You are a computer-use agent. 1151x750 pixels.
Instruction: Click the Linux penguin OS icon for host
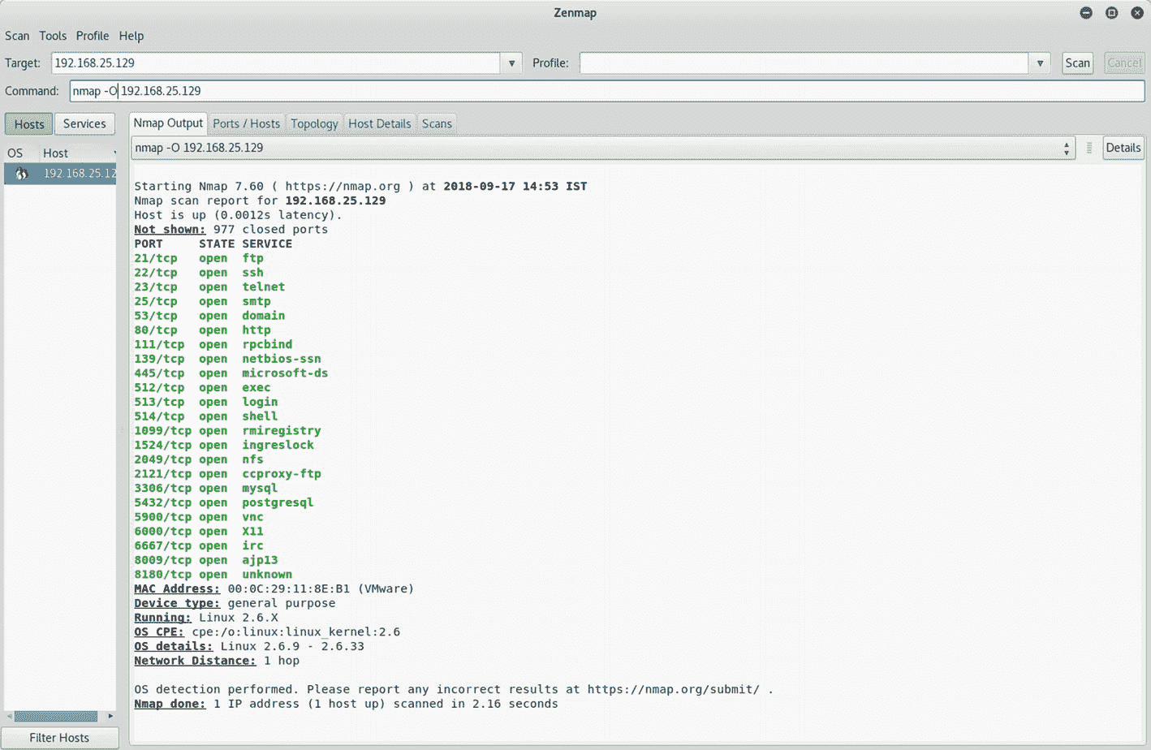(21, 174)
